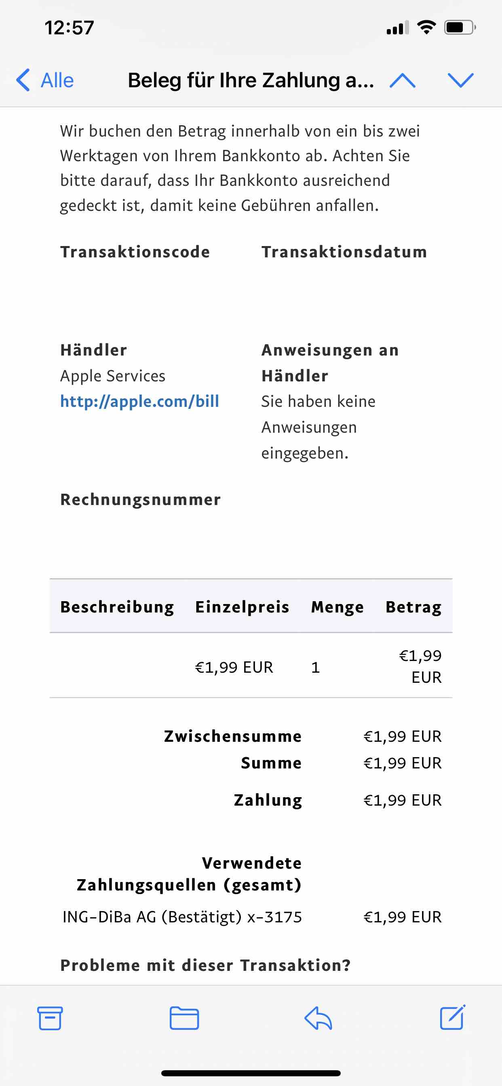Return to the Alle mailbox list
The width and height of the screenshot is (502, 1086).
(x=57, y=80)
